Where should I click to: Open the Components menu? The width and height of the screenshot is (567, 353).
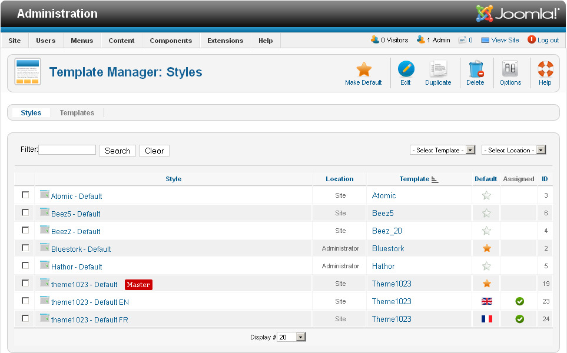171,41
